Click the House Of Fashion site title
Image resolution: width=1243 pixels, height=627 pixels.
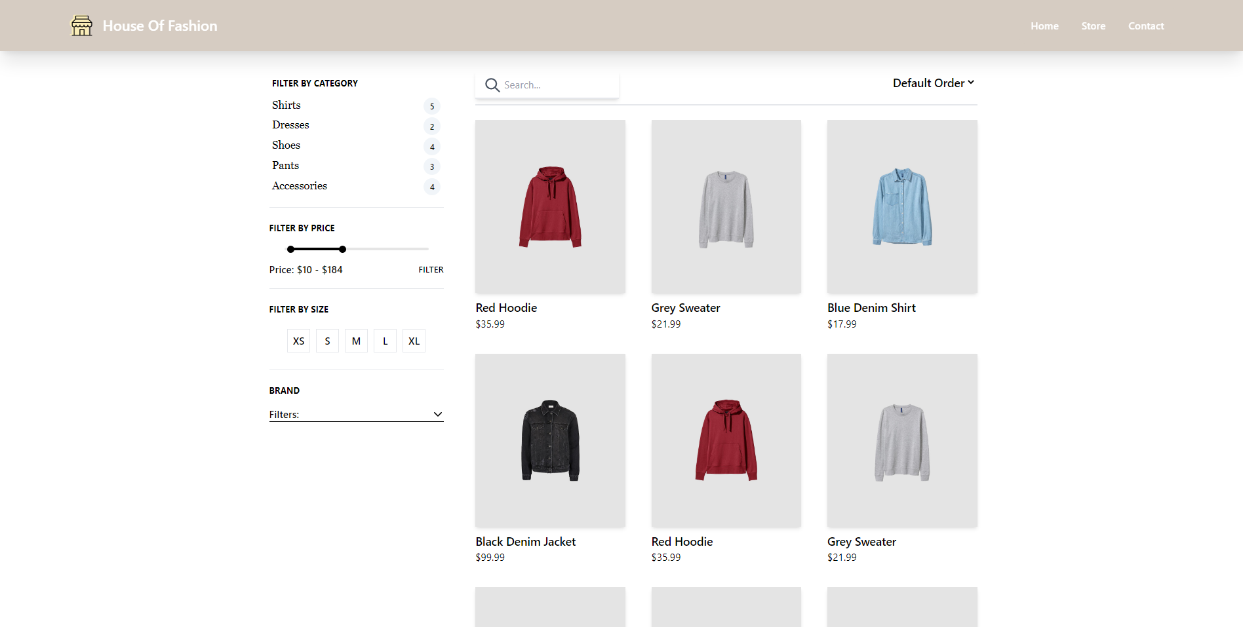pos(160,26)
